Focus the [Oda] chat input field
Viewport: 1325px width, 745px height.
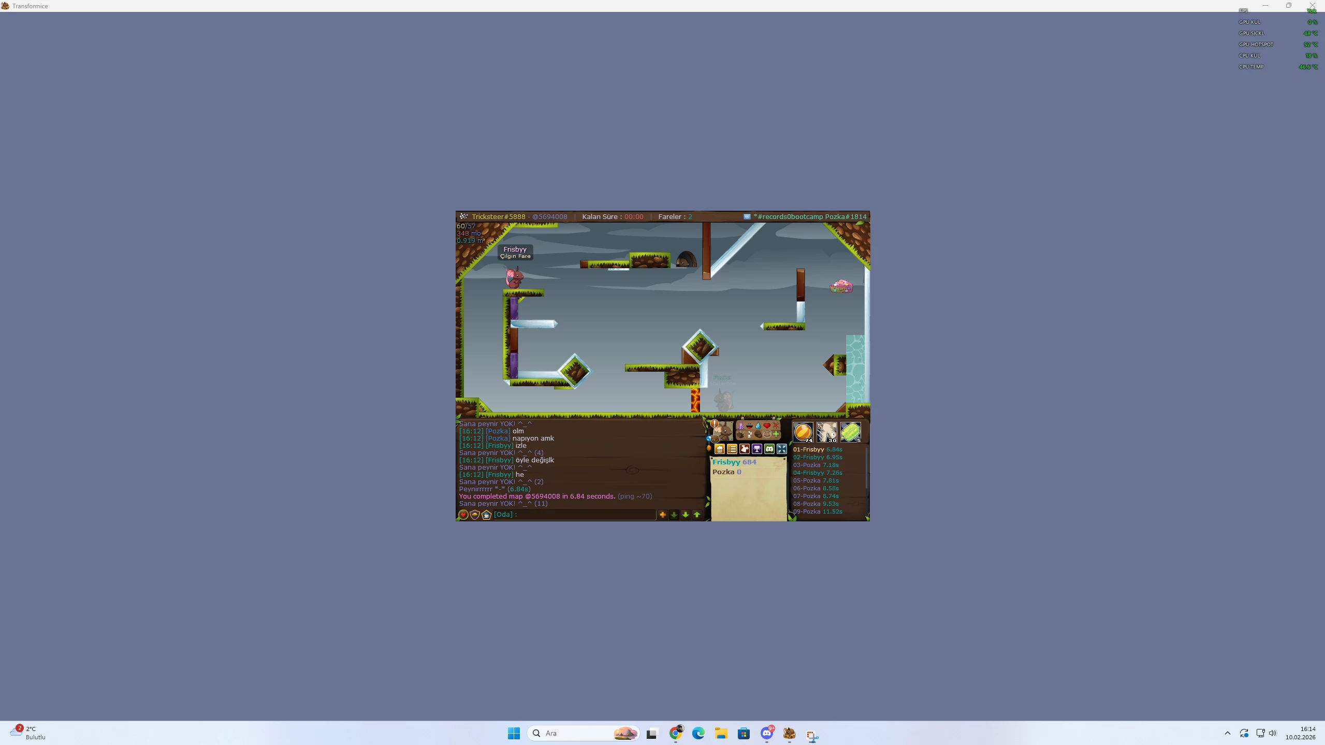pyautogui.click(x=574, y=515)
